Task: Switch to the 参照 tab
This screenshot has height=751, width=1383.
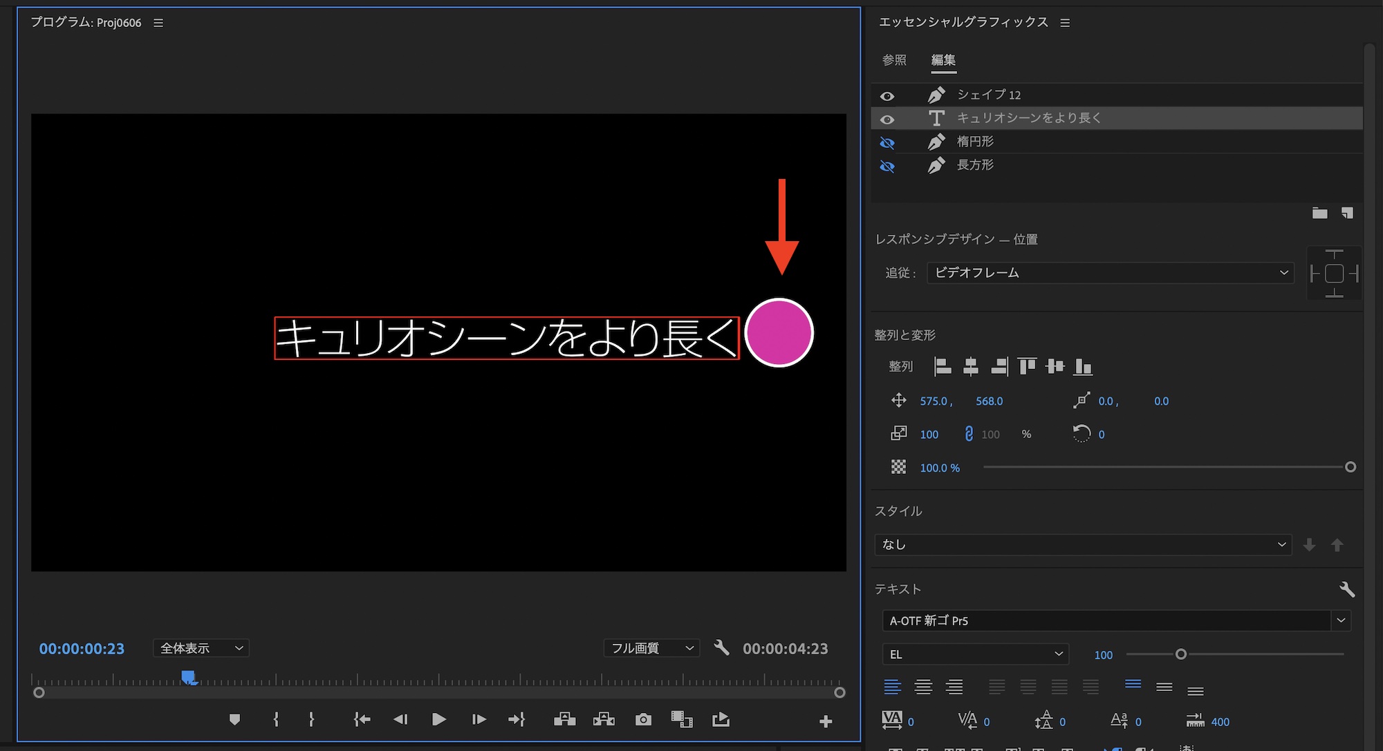Action: 894,60
